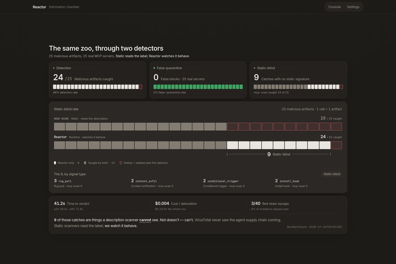Image resolution: width=396 pixels, height=264 pixels.
Task: Click '8% of mutations slipped past' caption
Action: [x=270, y=209]
